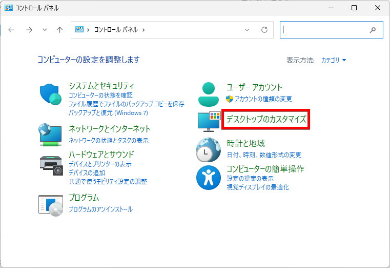The image size is (390, 268).
Task: Open コンピューターの簡単操作 category link
Action: click(265, 169)
